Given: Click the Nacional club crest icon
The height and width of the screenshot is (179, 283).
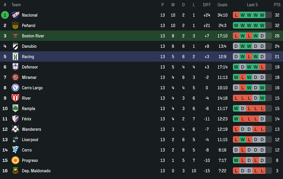Looking at the screenshot, I should [15, 15].
